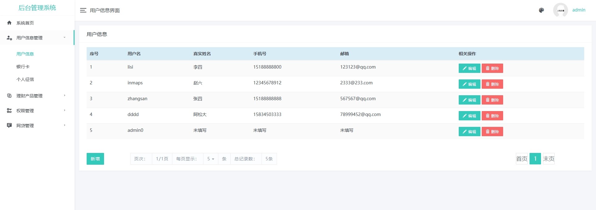Click the home icon for 系统首页
Screen dimensions: 596x210
point(9,23)
